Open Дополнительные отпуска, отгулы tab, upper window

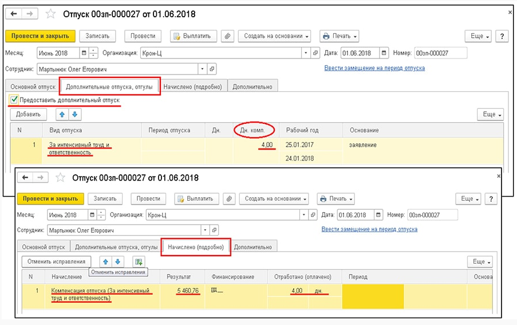click(109, 87)
